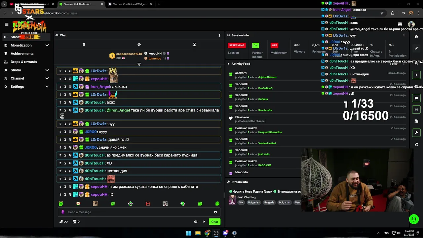The width and height of the screenshot is (423, 238).
Task: Open JujutsuKaisenz link in Activity Feed
Action: coord(267,77)
